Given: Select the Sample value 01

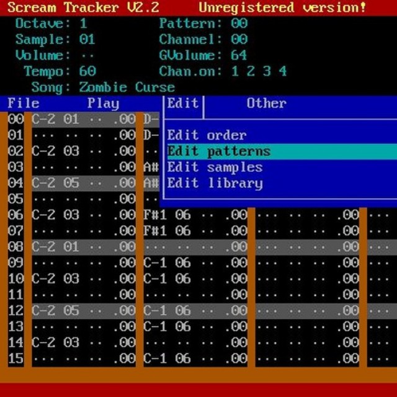Looking at the screenshot, I should (x=87, y=40).
